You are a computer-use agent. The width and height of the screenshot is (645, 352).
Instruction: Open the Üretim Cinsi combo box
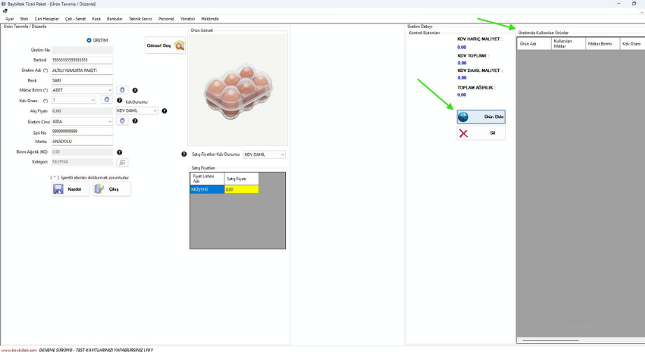pos(110,122)
